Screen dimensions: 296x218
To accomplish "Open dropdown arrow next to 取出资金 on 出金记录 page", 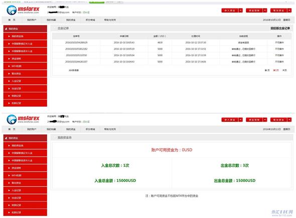I will [x=289, y=11].
